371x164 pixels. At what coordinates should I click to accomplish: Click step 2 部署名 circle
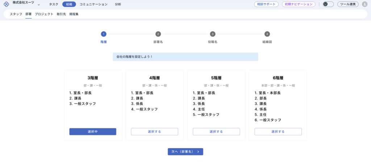click(158, 34)
